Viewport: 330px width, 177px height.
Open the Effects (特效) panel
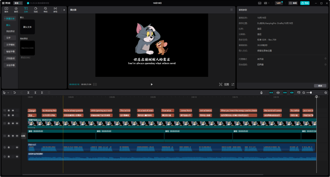(46, 10)
